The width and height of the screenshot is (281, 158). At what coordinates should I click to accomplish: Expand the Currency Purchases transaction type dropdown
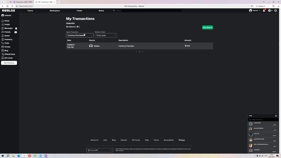[x=80, y=35]
